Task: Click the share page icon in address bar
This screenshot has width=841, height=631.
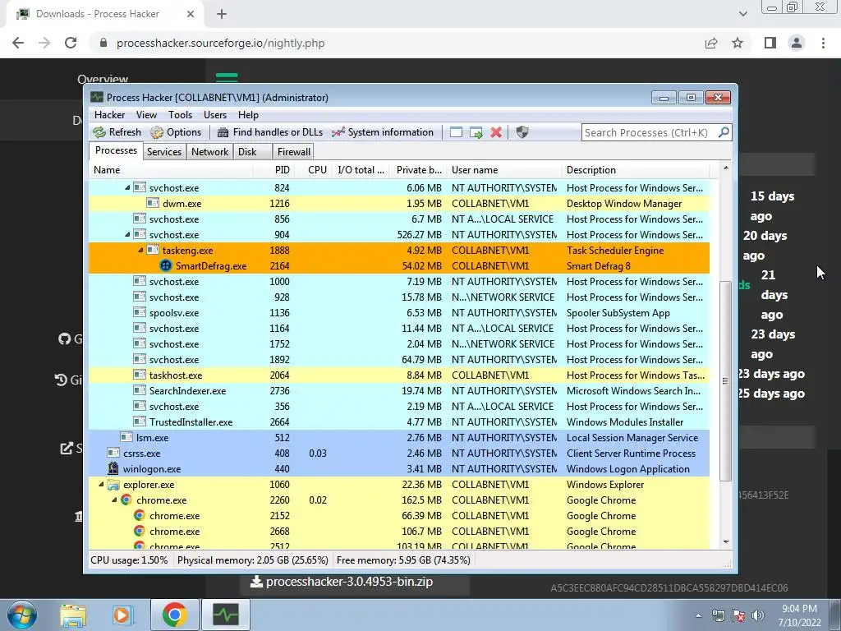Action: (711, 43)
